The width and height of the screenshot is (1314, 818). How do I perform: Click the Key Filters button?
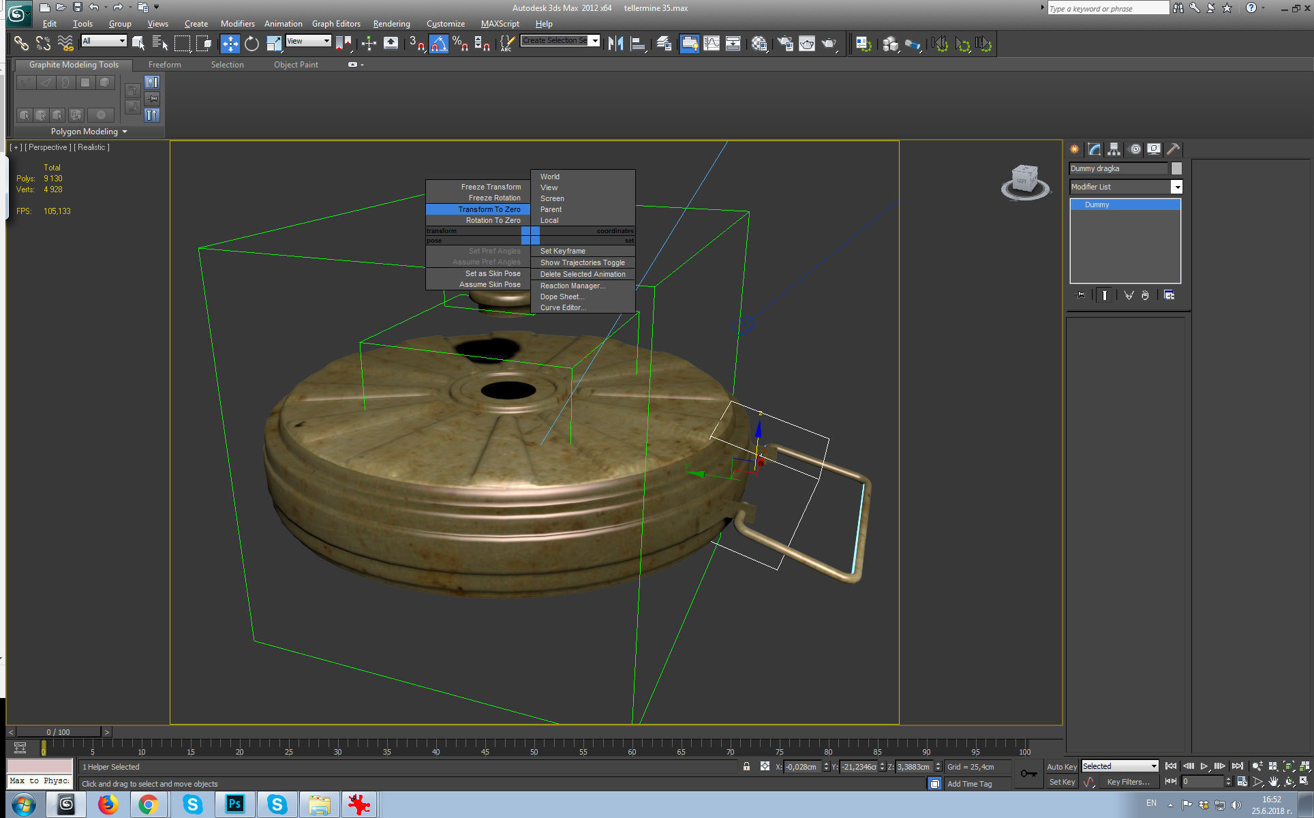tap(1127, 782)
